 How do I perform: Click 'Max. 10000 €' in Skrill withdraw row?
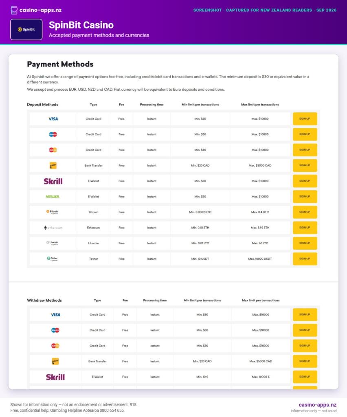261,377
